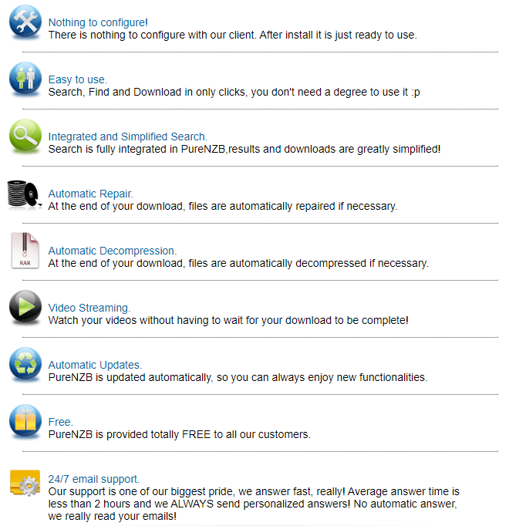
Task: Select the "Integrated and Simplified Search." heading
Action: tap(127, 137)
